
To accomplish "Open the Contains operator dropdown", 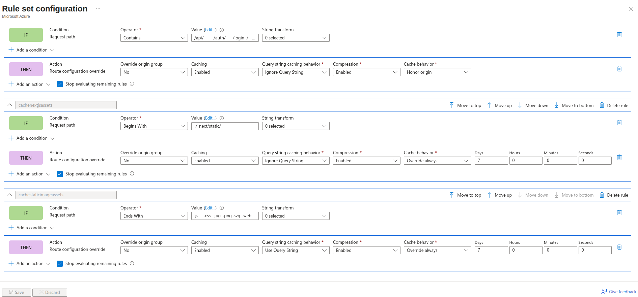I will pyautogui.click(x=154, y=38).
